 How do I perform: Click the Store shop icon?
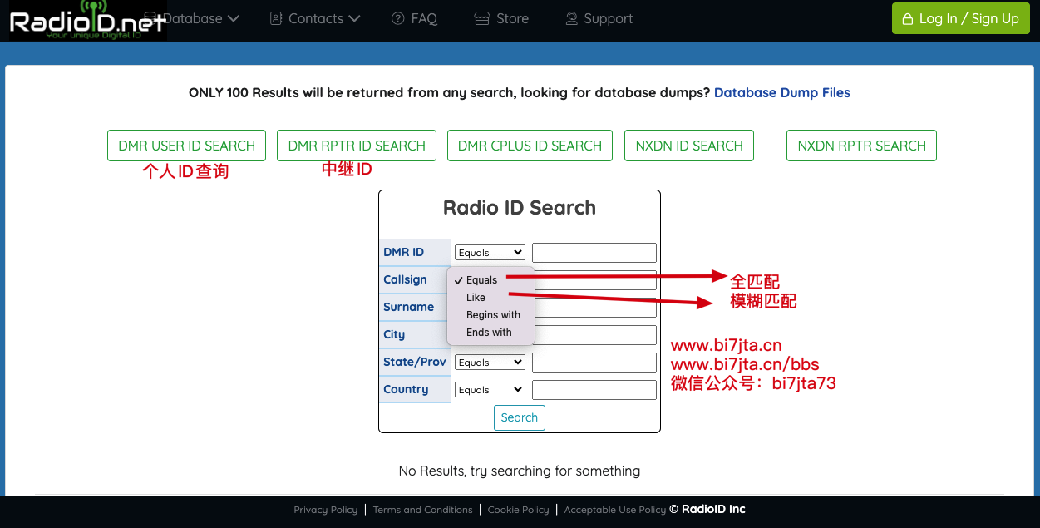click(481, 18)
